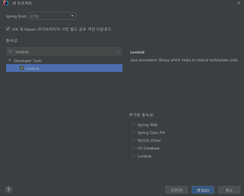Uncheck the Lombok dependency checkbox
Viewport: 244px width, 196px height.
(x=22, y=68)
